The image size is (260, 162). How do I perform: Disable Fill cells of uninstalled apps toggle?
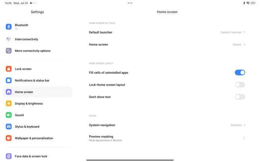click(240, 73)
